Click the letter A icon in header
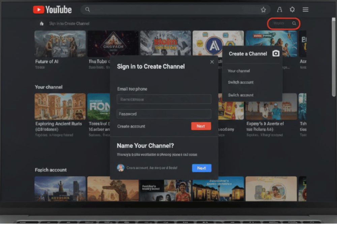Screen dimensions: 337x225 [279, 9]
